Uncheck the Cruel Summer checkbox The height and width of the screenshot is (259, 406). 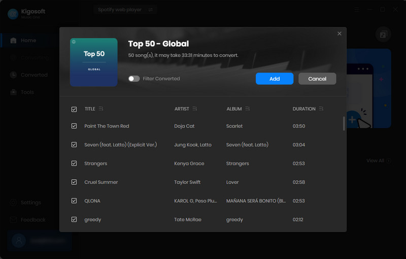pyautogui.click(x=74, y=182)
